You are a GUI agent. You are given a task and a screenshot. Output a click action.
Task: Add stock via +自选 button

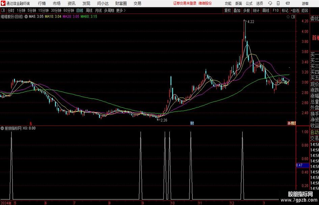point(295,10)
